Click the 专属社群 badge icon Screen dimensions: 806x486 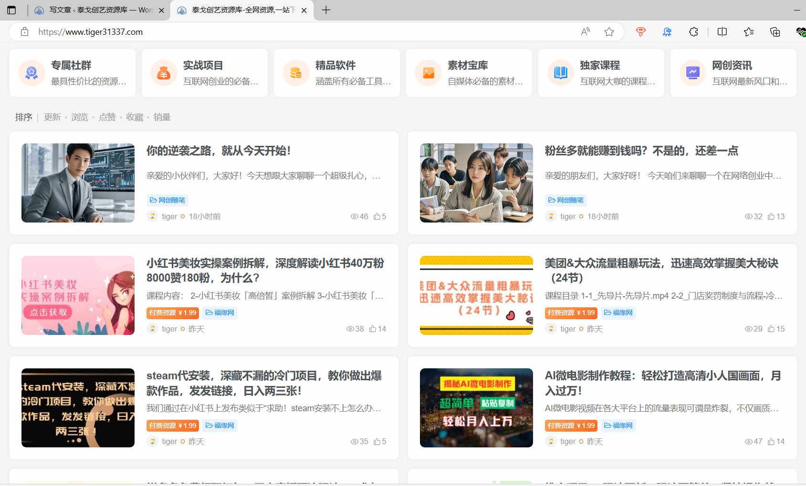click(x=31, y=73)
